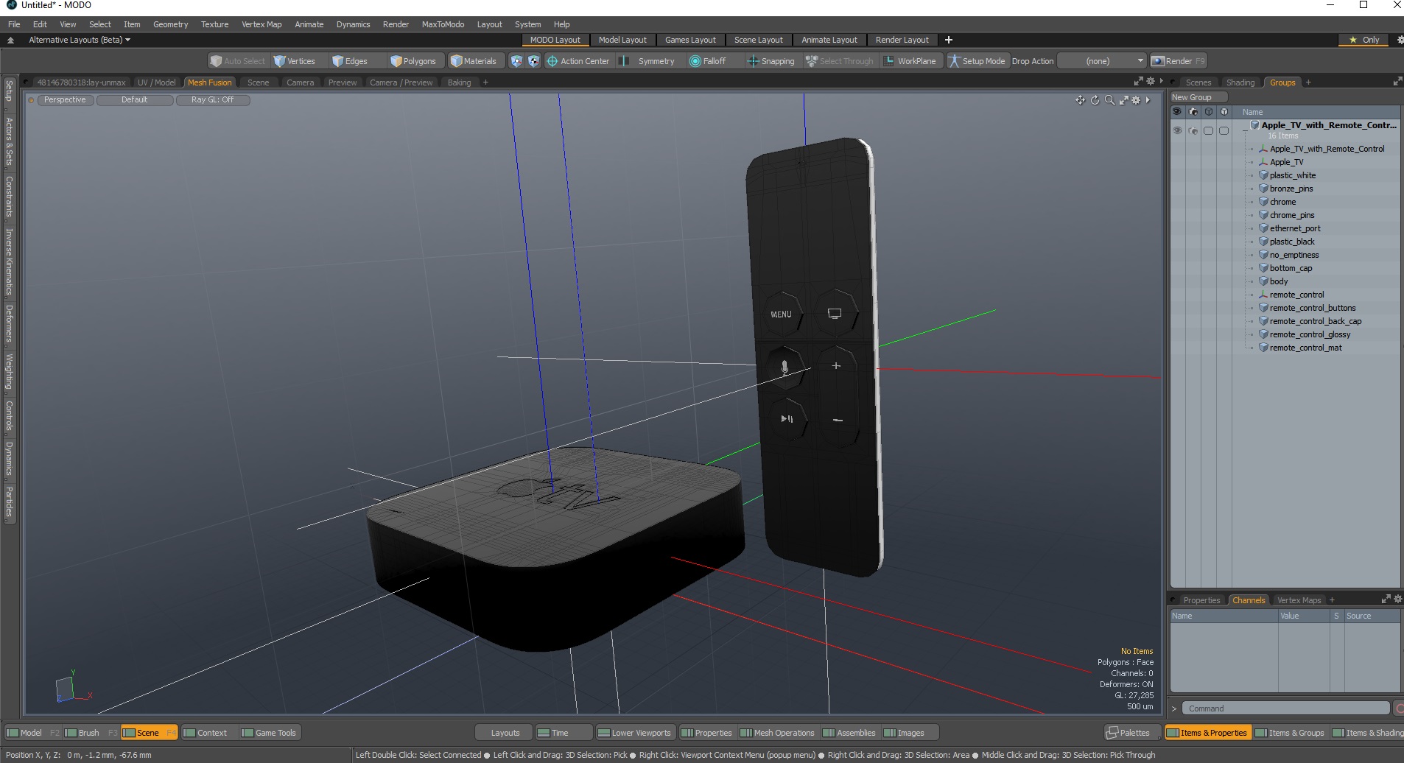Add new layout with plus icon
This screenshot has height=763, width=1404.
(x=949, y=40)
